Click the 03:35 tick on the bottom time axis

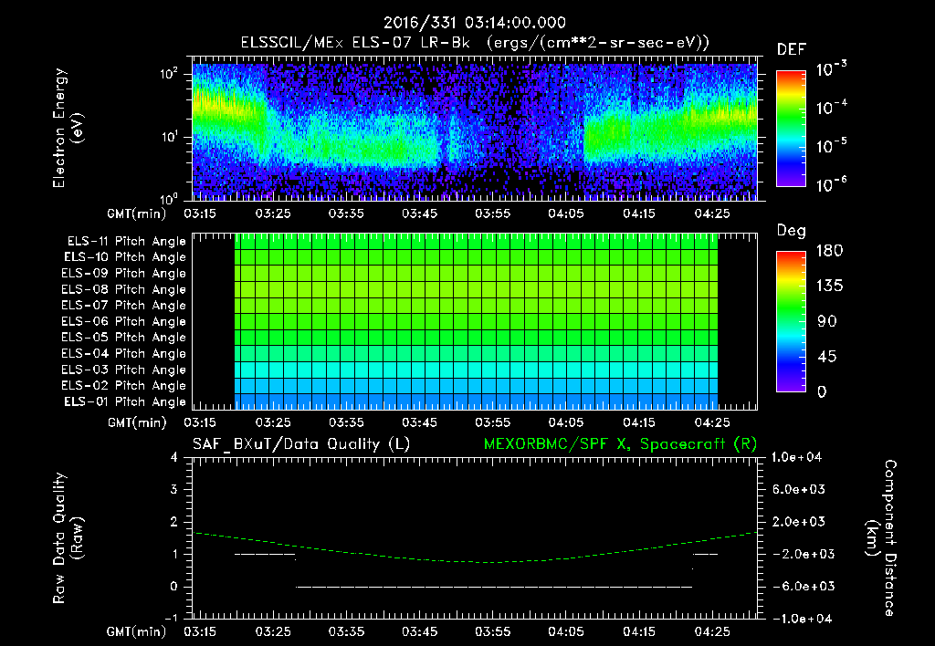coord(346,631)
